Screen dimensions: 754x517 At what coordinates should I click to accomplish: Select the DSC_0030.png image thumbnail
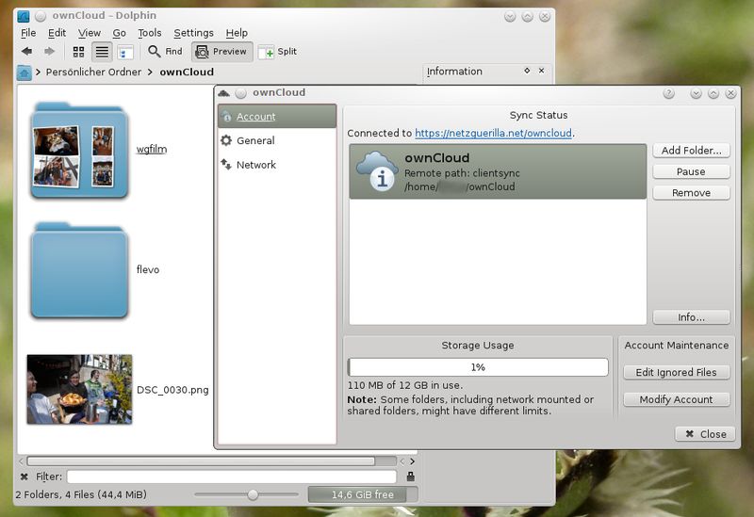pyautogui.click(x=79, y=390)
